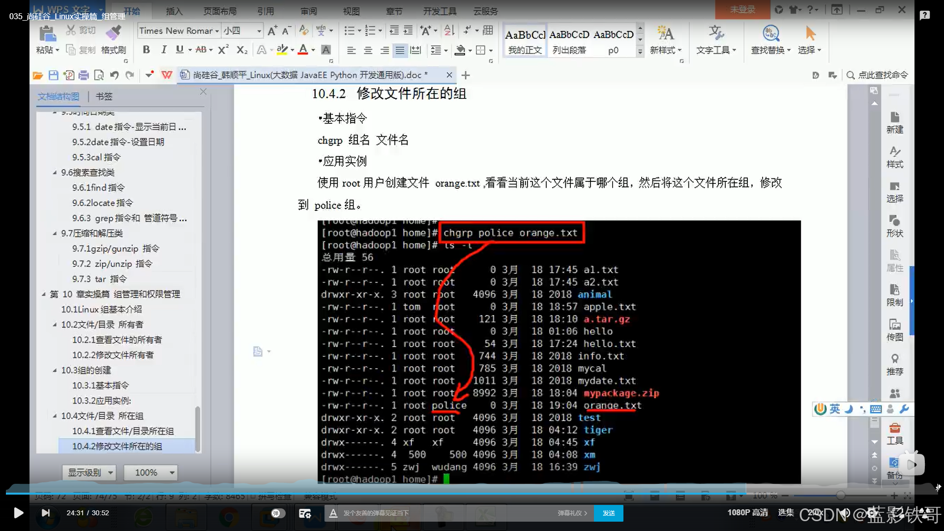Toggle justified paragraph alignment
The image size is (944, 531).
click(400, 50)
